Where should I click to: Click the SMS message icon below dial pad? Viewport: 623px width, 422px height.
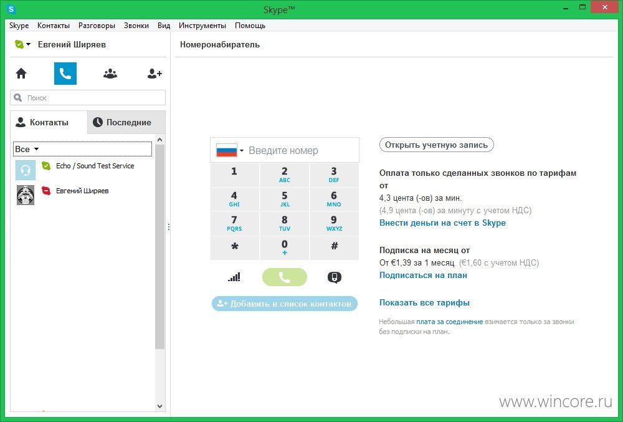point(334,277)
